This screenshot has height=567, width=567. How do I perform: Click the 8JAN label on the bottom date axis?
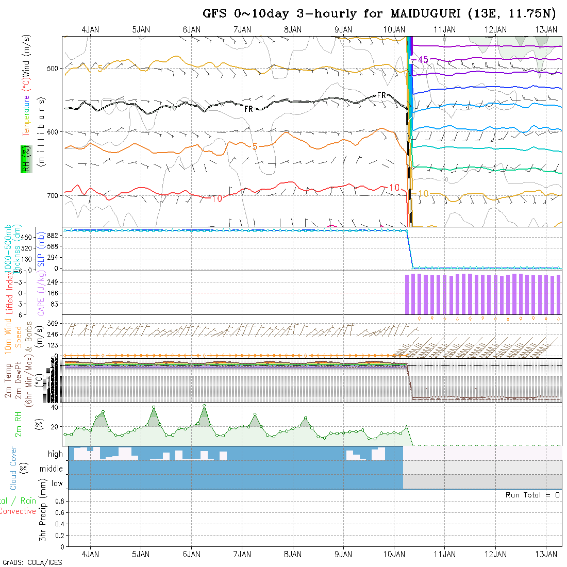tap(293, 554)
